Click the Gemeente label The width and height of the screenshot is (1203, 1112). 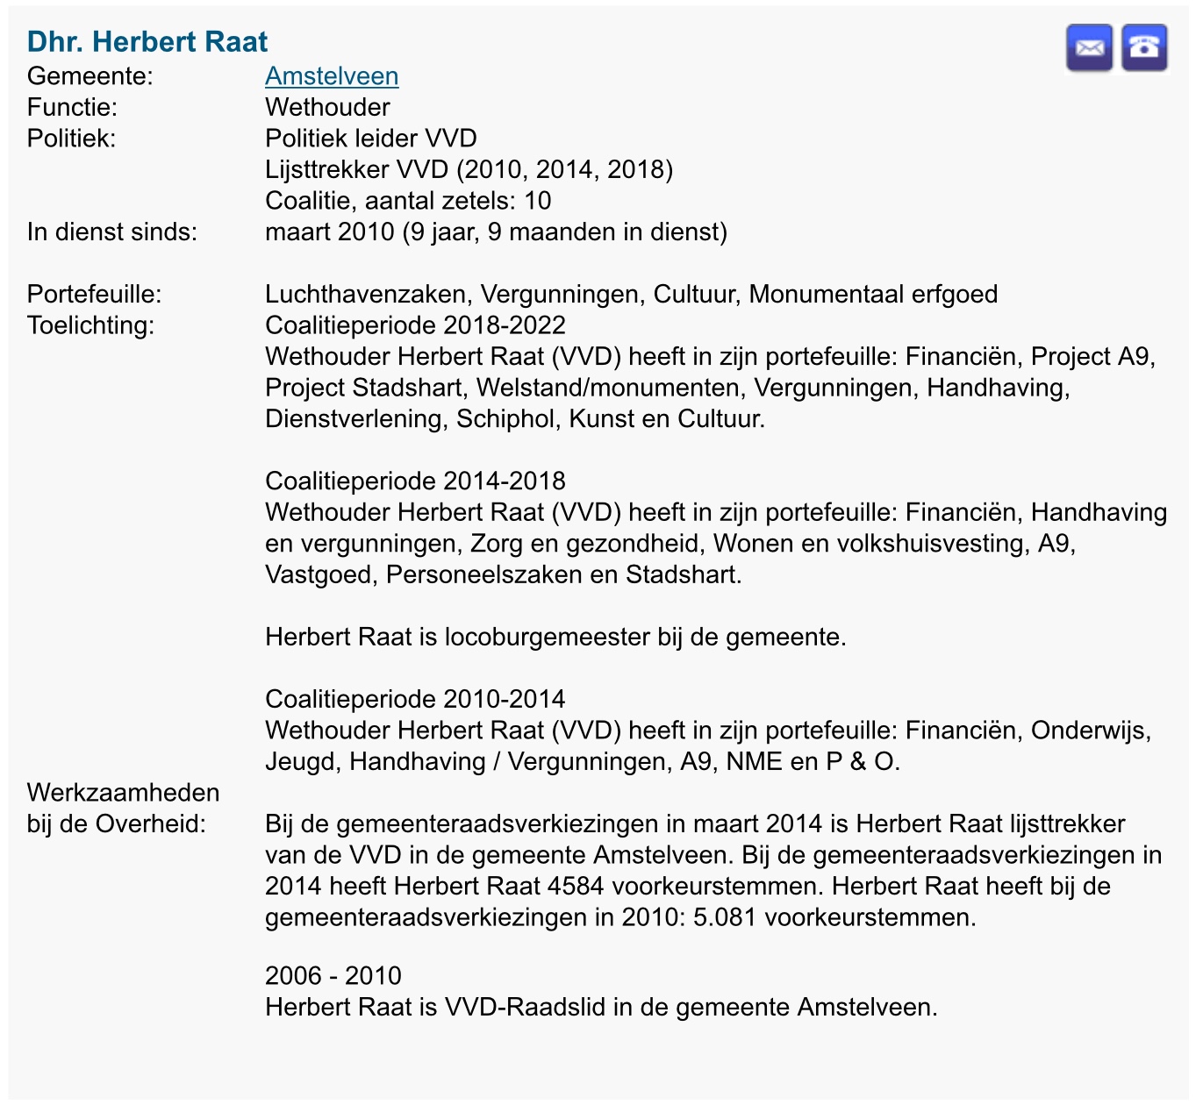click(x=90, y=76)
